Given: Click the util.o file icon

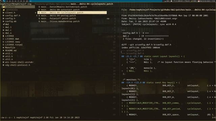Looking at the screenshot, I should (3, 59).
